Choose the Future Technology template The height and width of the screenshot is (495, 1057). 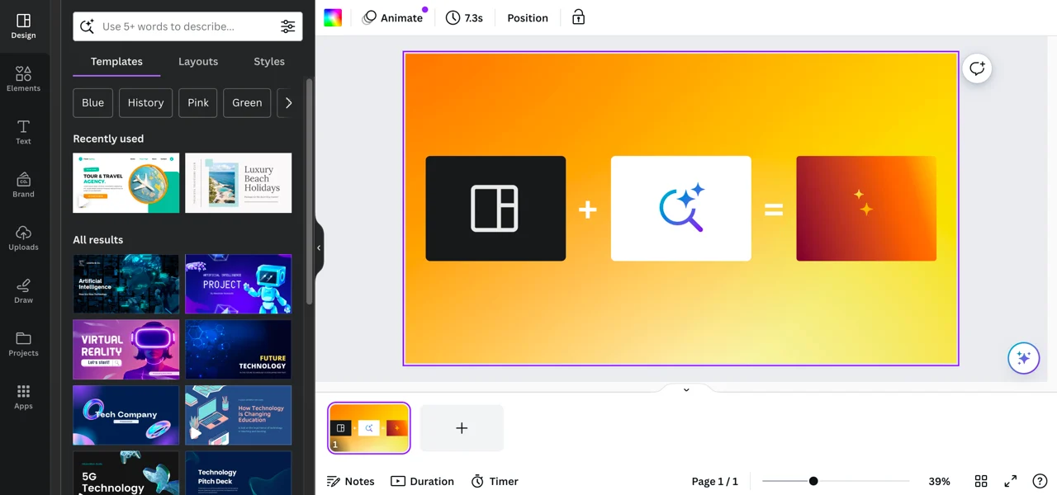click(239, 350)
